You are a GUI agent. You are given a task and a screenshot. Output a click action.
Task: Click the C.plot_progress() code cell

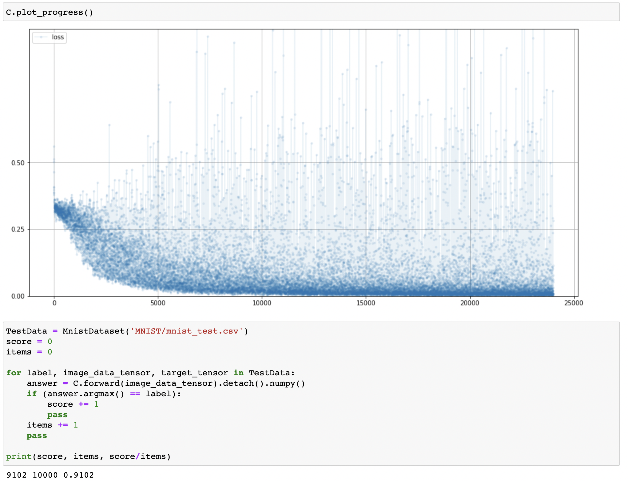click(311, 12)
